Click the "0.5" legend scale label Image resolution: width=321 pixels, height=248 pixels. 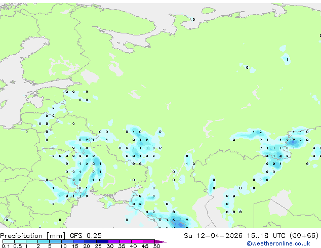(17, 246)
